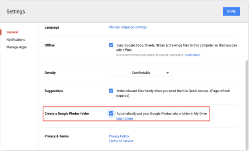Open Learn more under Google Photos
Screen dimensions: 249x151
pos(125,118)
